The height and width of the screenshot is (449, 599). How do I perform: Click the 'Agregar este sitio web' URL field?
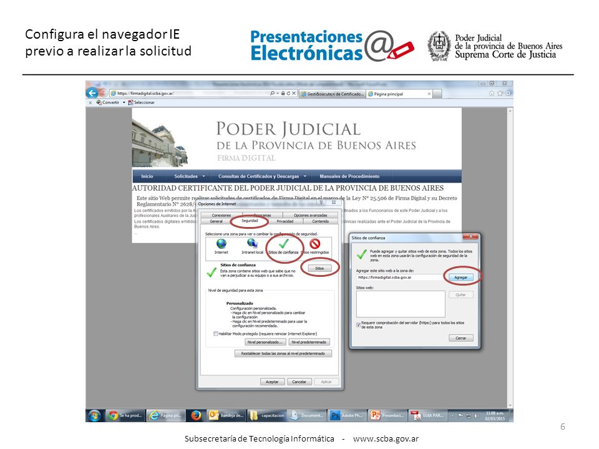[400, 278]
